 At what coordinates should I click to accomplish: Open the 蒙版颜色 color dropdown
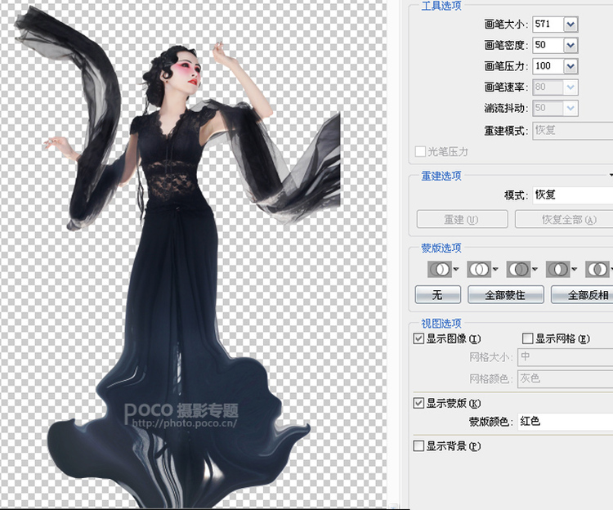(566, 421)
